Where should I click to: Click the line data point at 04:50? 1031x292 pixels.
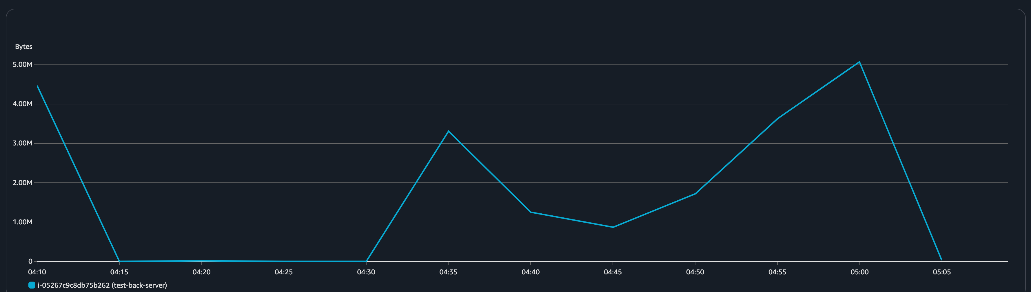695,194
